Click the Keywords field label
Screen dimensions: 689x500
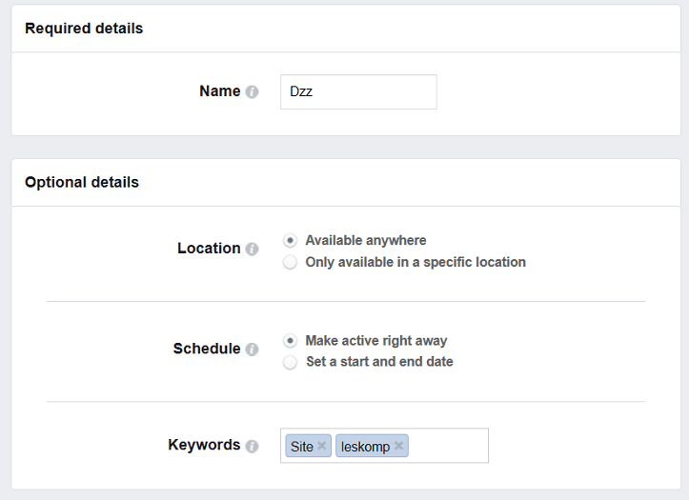pos(204,445)
